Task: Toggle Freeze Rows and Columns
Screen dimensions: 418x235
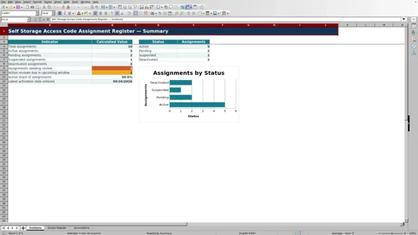Action: [188, 7]
